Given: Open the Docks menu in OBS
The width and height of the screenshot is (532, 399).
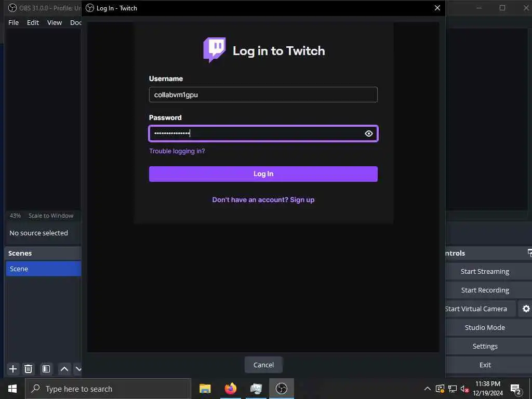Looking at the screenshot, I should pyautogui.click(x=75, y=22).
